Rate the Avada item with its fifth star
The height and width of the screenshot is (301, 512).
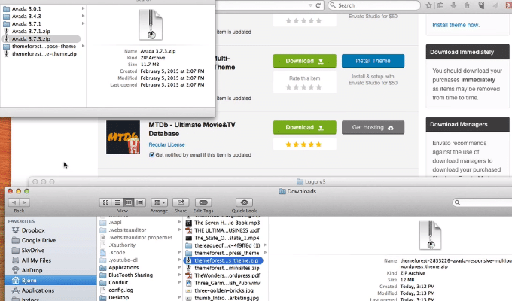[x=318, y=87]
